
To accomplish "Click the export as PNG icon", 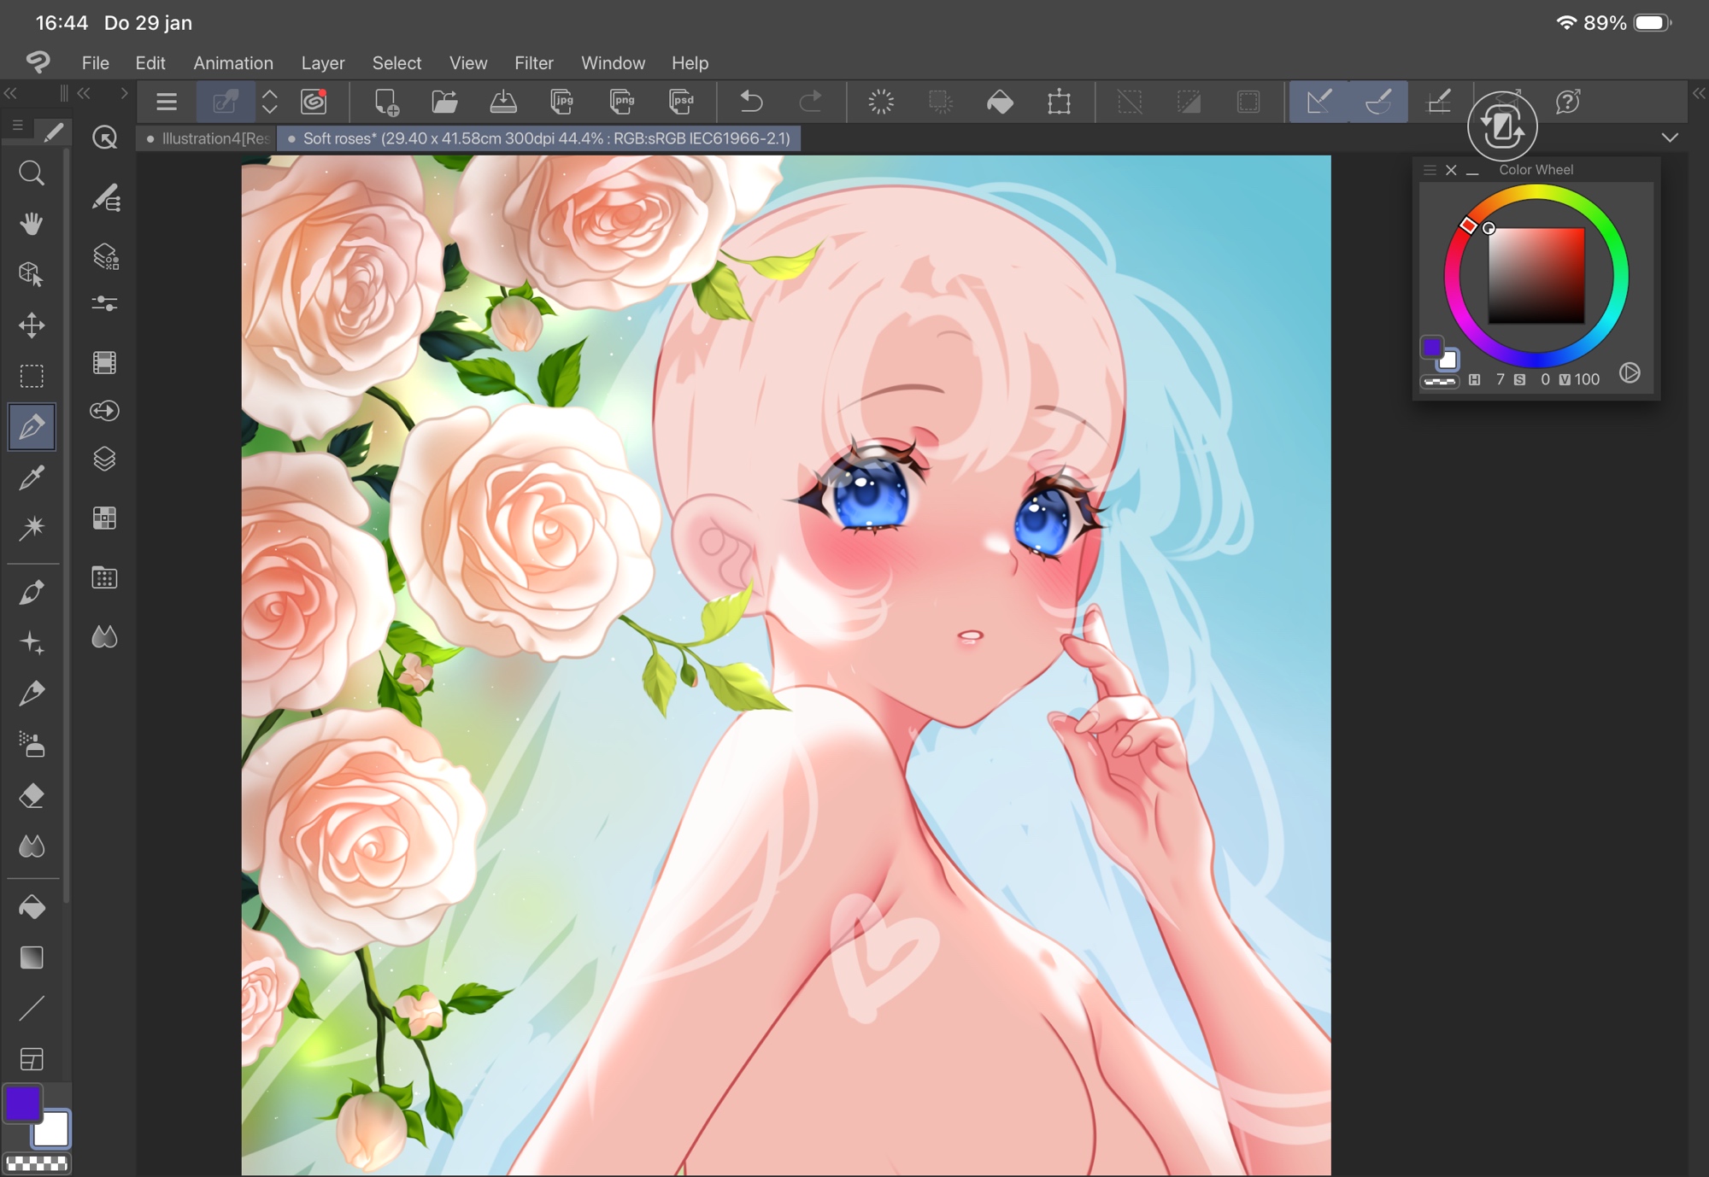I will [x=622, y=102].
